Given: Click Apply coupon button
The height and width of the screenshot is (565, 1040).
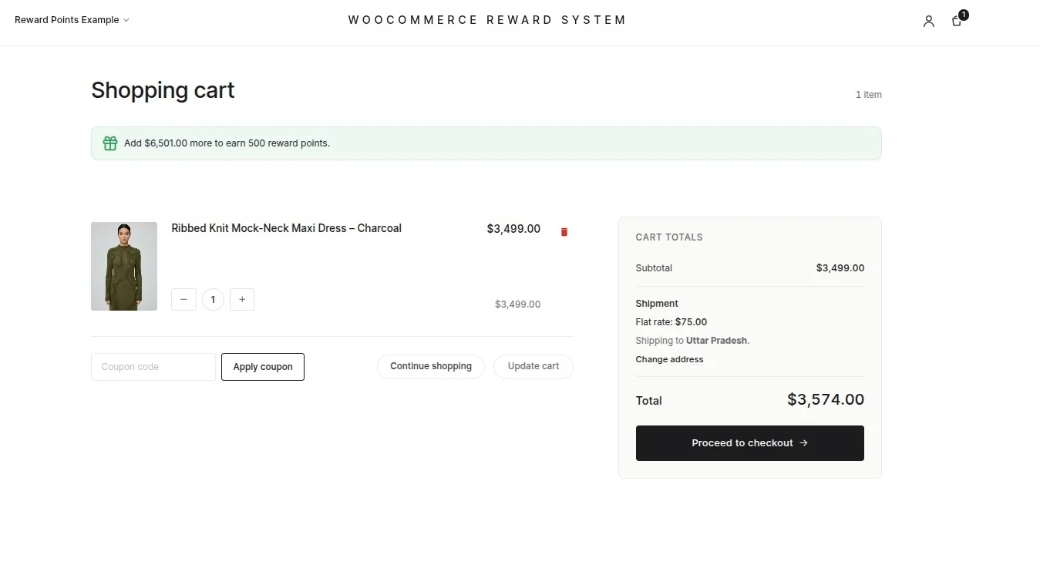Looking at the screenshot, I should [x=263, y=367].
